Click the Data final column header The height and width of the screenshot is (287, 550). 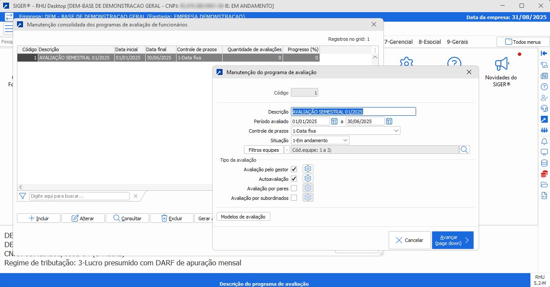point(161,49)
